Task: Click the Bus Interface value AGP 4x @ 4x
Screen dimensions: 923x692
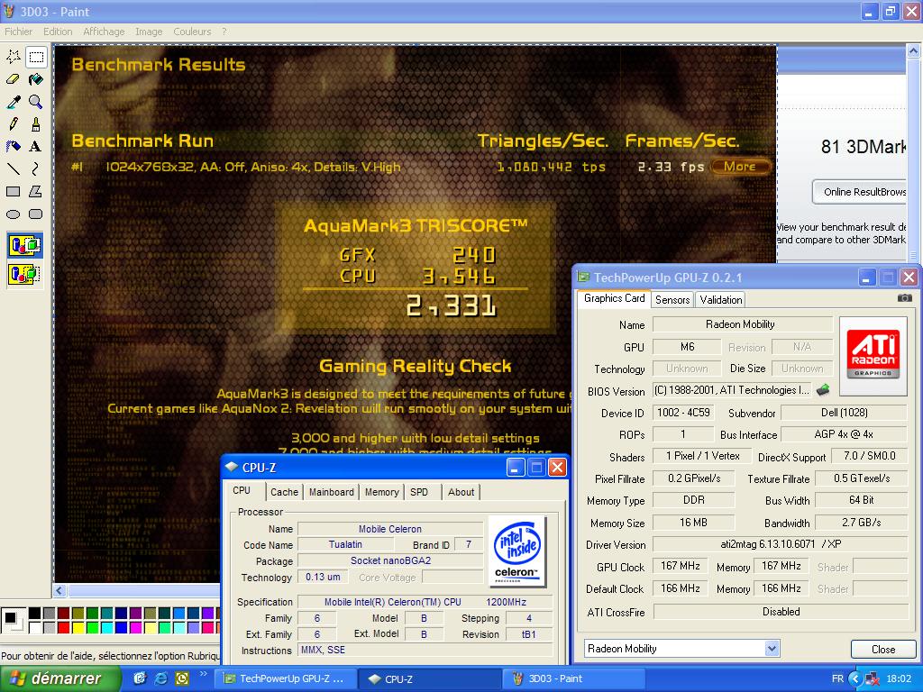Action: [844, 434]
